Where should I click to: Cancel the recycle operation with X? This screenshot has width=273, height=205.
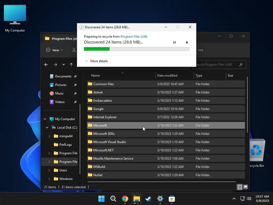[187, 42]
